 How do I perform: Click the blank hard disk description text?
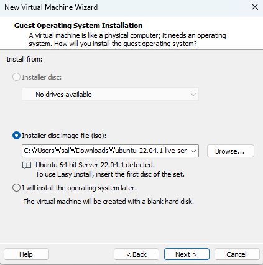[x=109, y=202]
